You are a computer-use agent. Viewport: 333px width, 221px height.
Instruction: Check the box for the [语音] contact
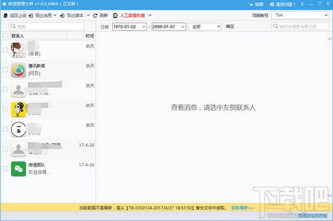5,50
